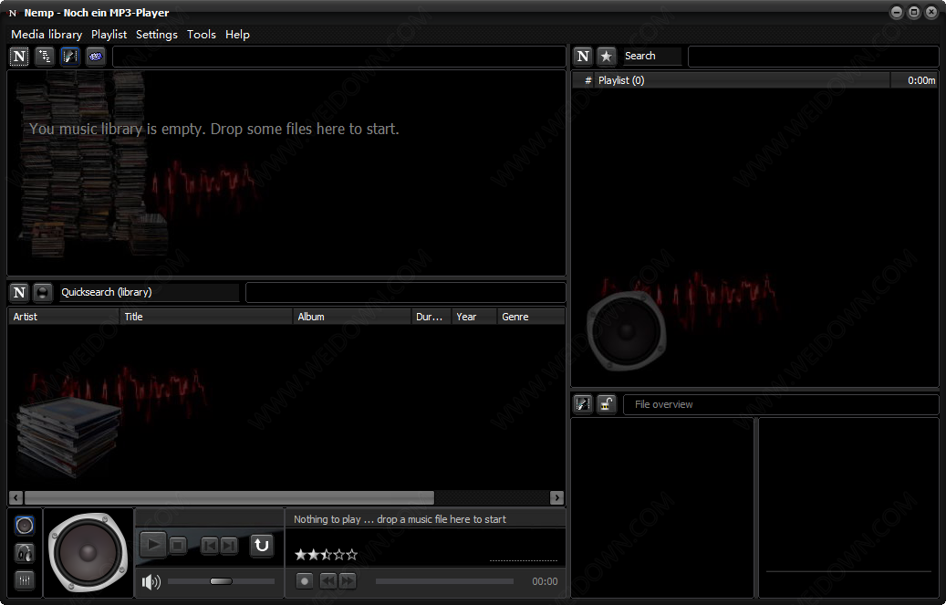Rewind with the slide backward button

coord(328,581)
